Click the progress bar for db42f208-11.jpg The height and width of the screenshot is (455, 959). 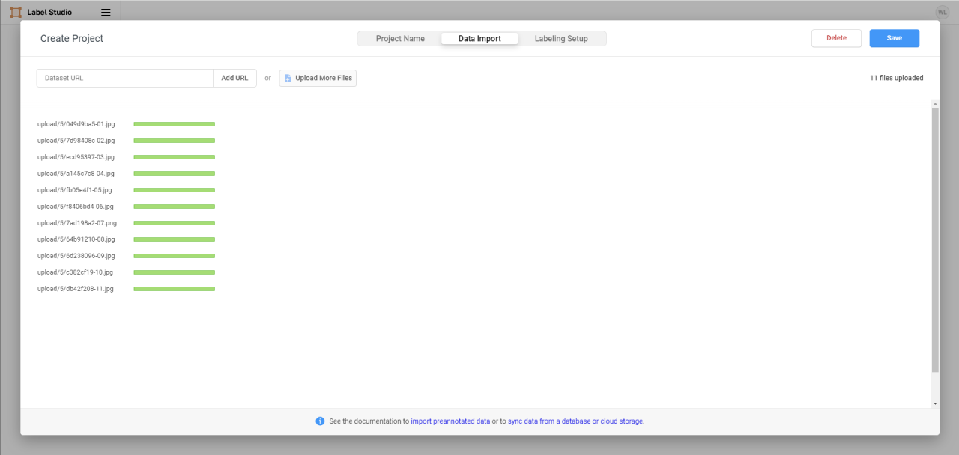point(174,289)
